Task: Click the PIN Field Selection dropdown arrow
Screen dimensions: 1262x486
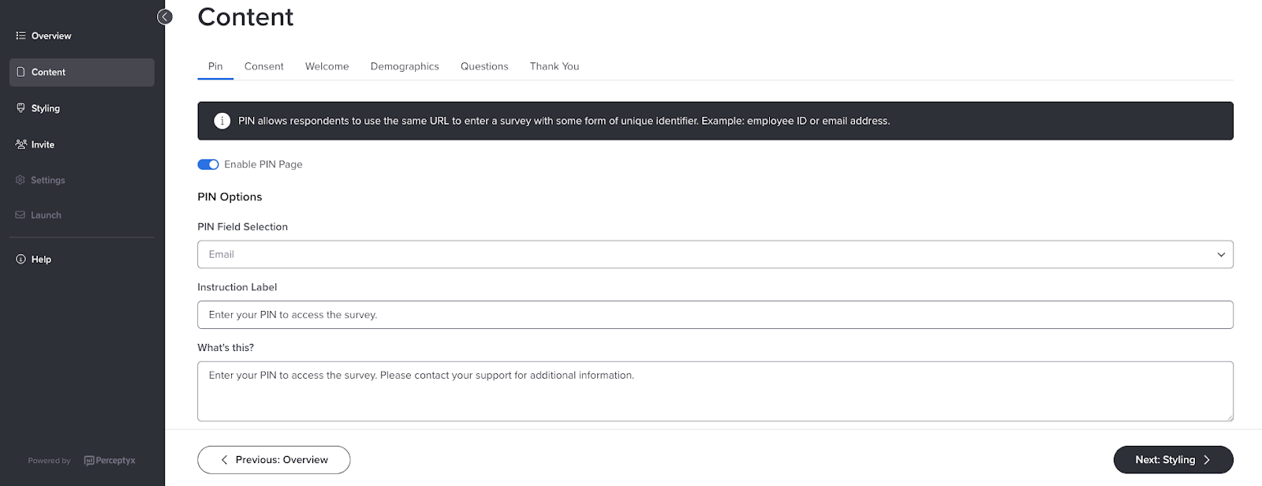Action: [1221, 255]
